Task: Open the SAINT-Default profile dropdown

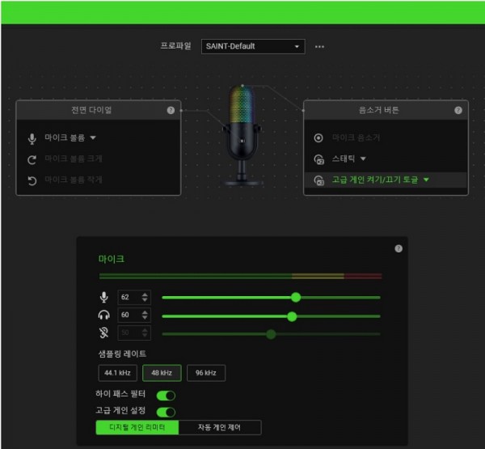Action: 252,47
